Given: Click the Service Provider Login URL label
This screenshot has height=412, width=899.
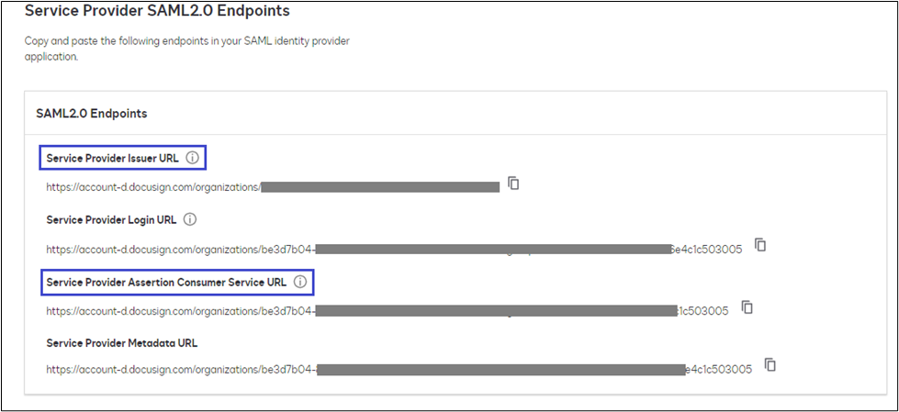Looking at the screenshot, I should [111, 219].
